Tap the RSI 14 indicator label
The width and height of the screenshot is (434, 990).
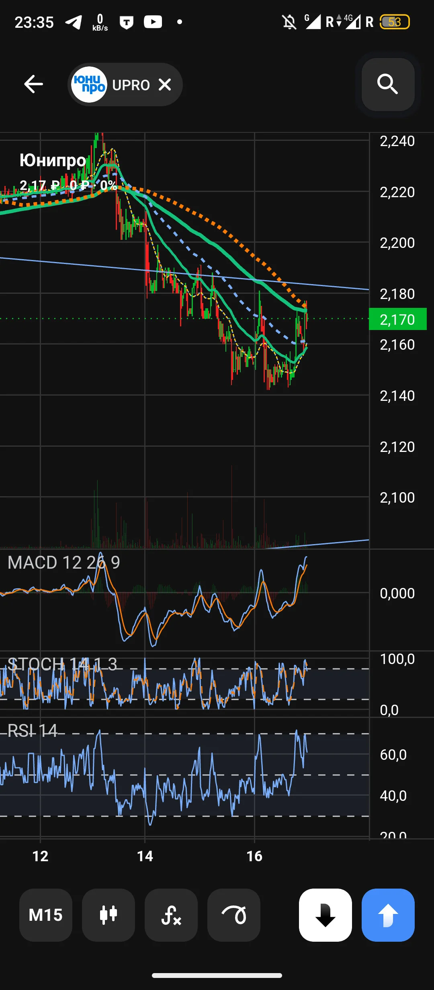33,730
